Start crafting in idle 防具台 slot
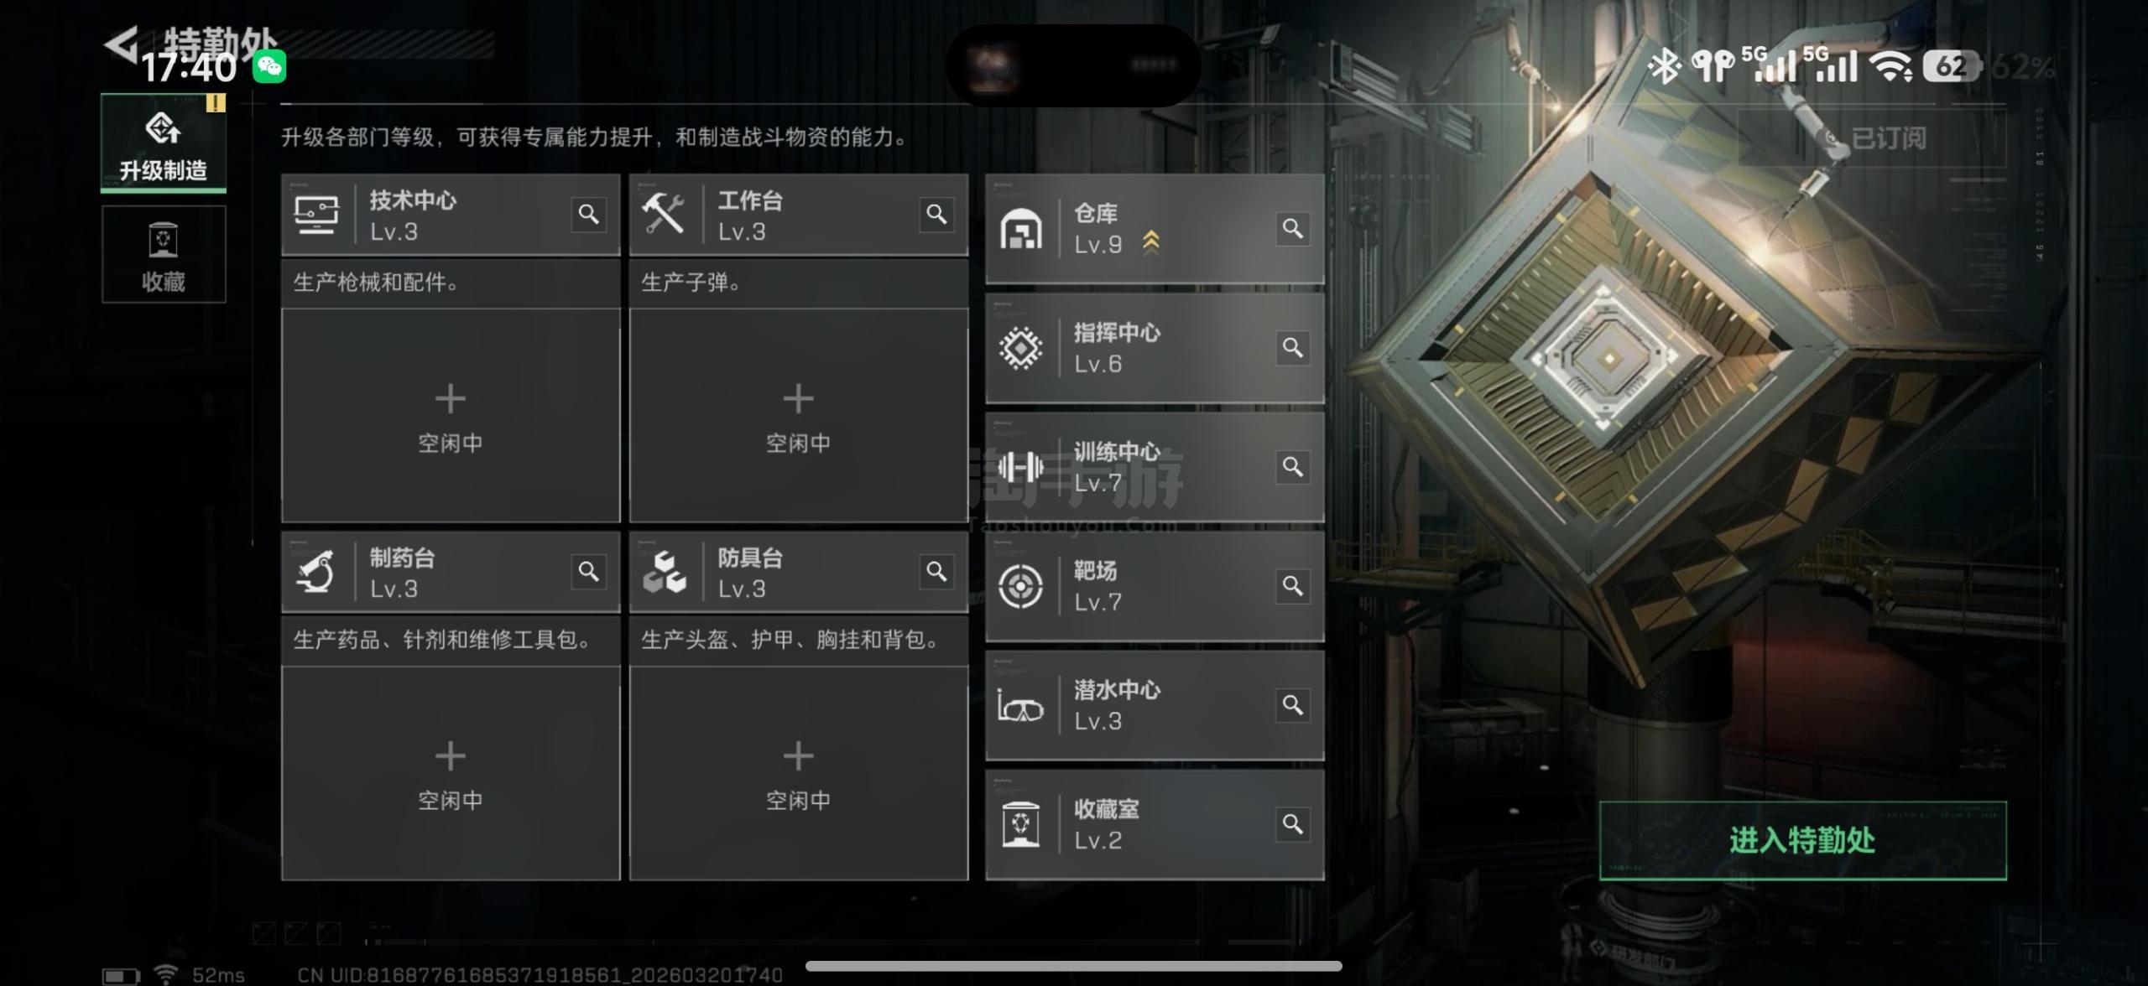2148x986 pixels. (x=799, y=773)
